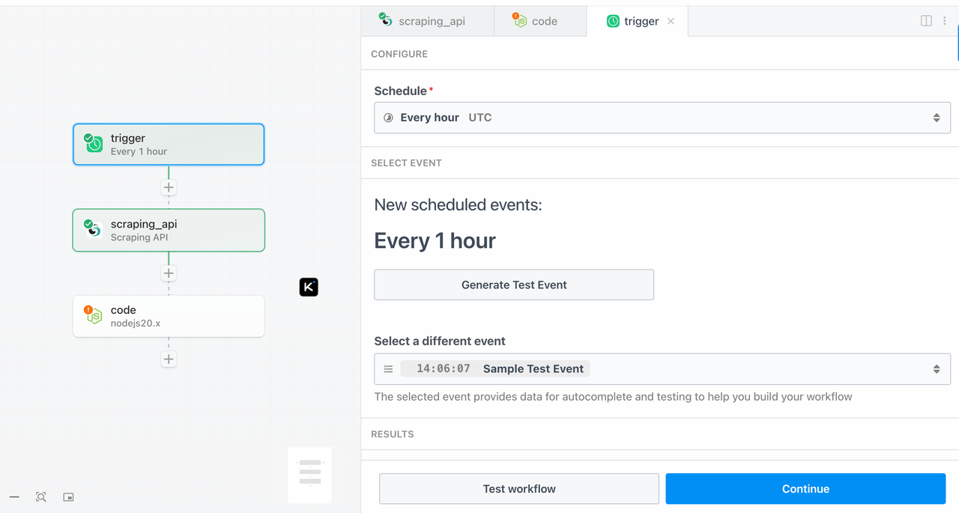Viewport: 959px width, 513px height.
Task: Click the Test workflow button
Action: click(x=519, y=489)
